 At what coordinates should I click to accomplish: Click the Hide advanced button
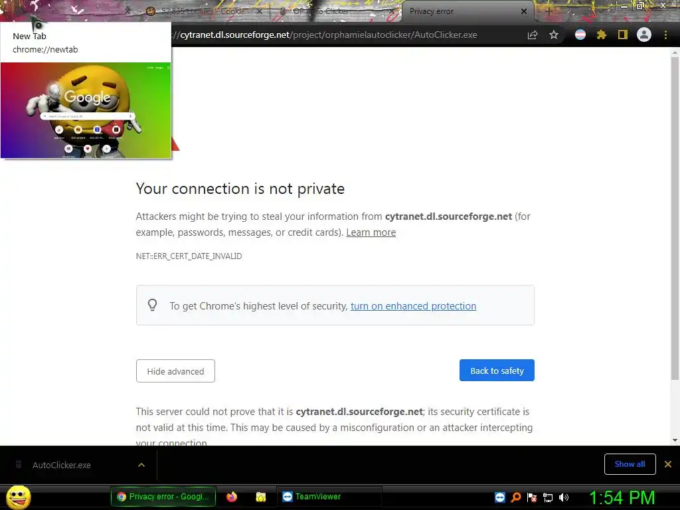175,371
